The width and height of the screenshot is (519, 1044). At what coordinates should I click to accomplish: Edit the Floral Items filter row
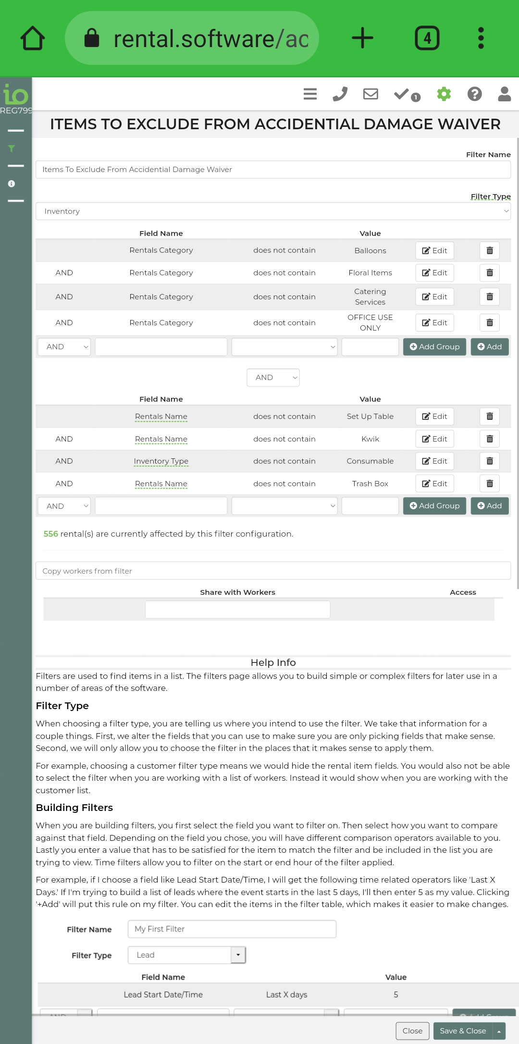click(434, 273)
